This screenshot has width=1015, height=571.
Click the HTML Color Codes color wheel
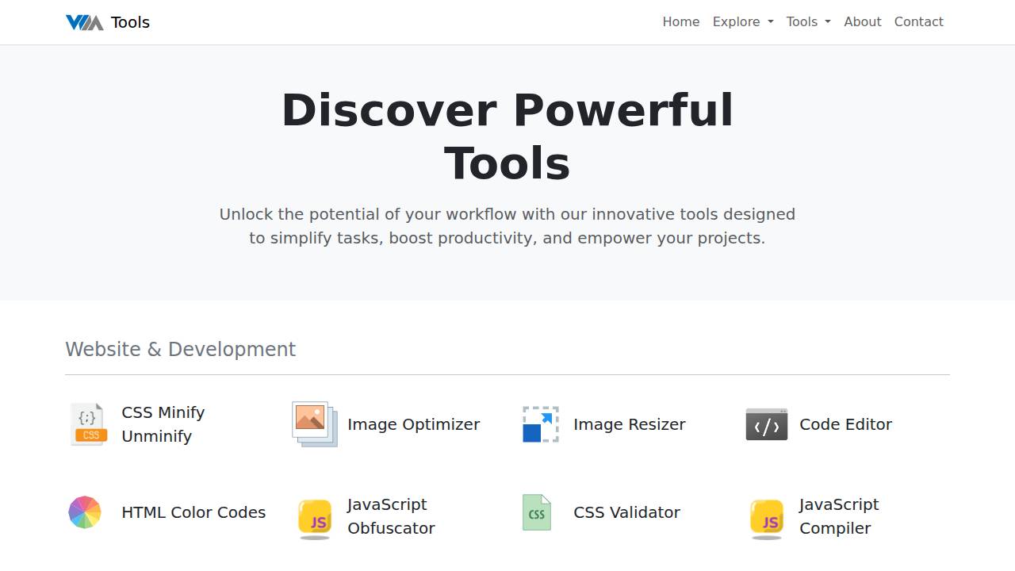(85, 512)
